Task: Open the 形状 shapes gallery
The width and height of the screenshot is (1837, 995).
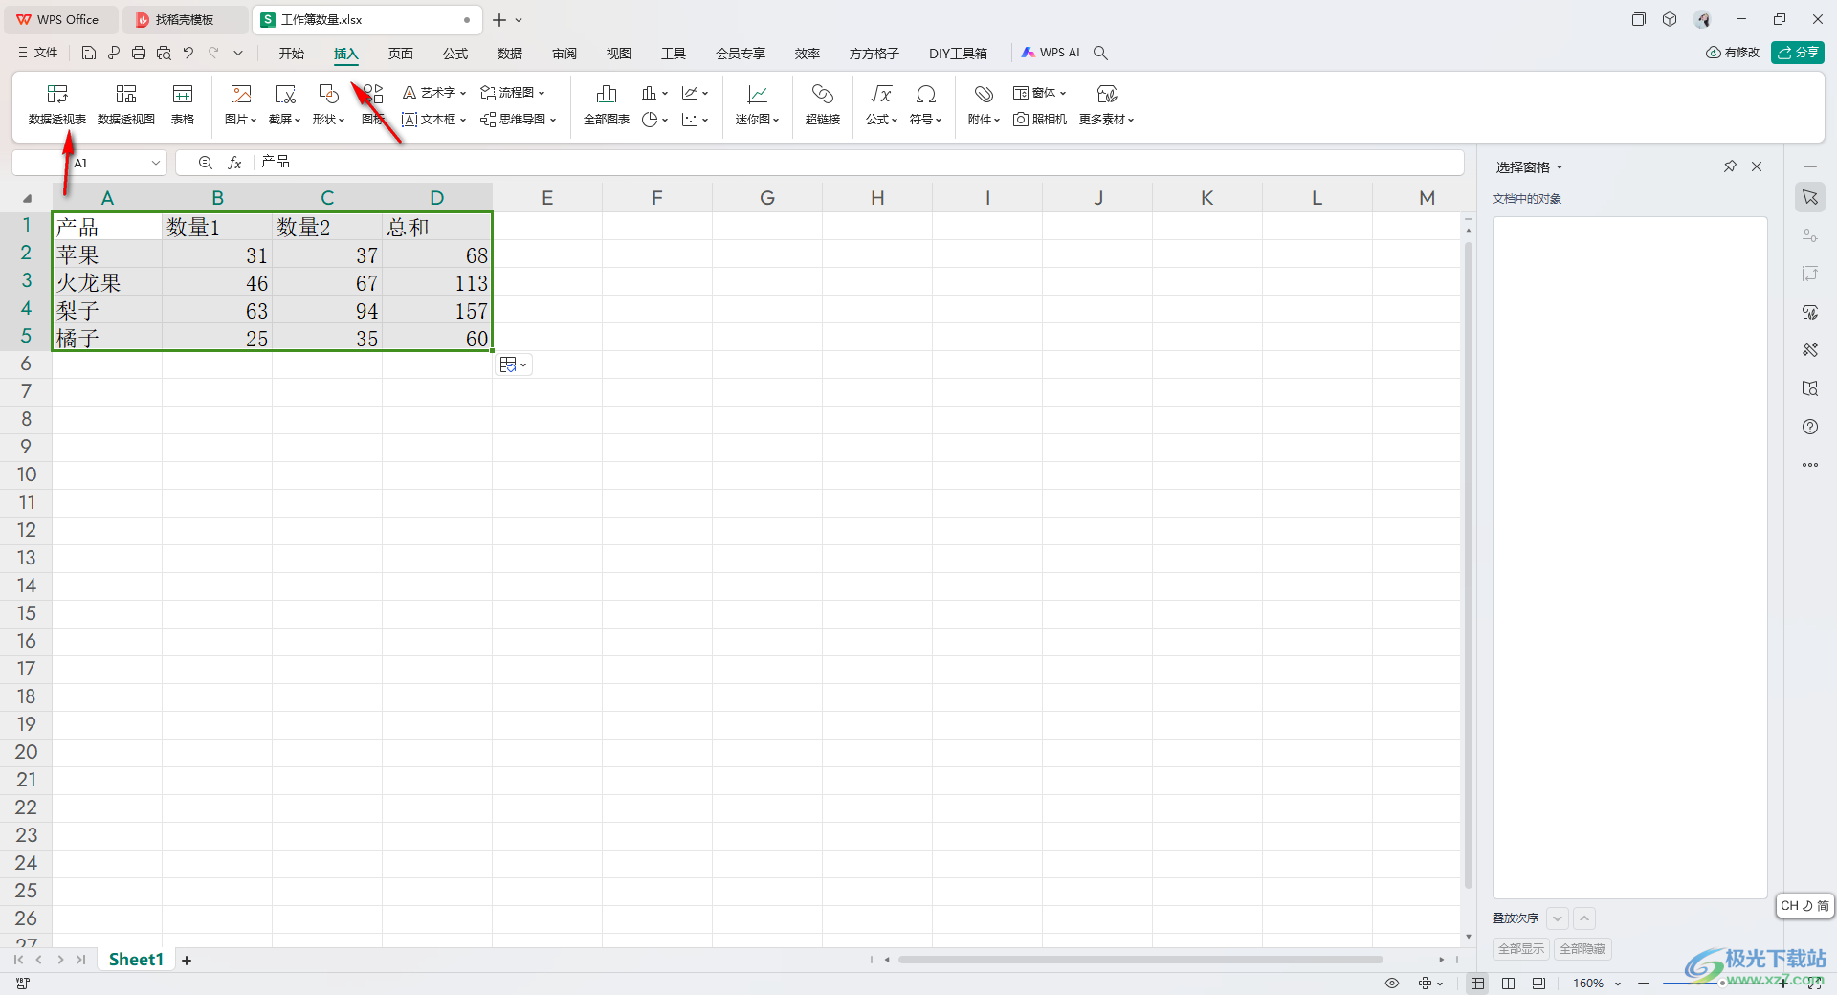Action: pos(328,104)
